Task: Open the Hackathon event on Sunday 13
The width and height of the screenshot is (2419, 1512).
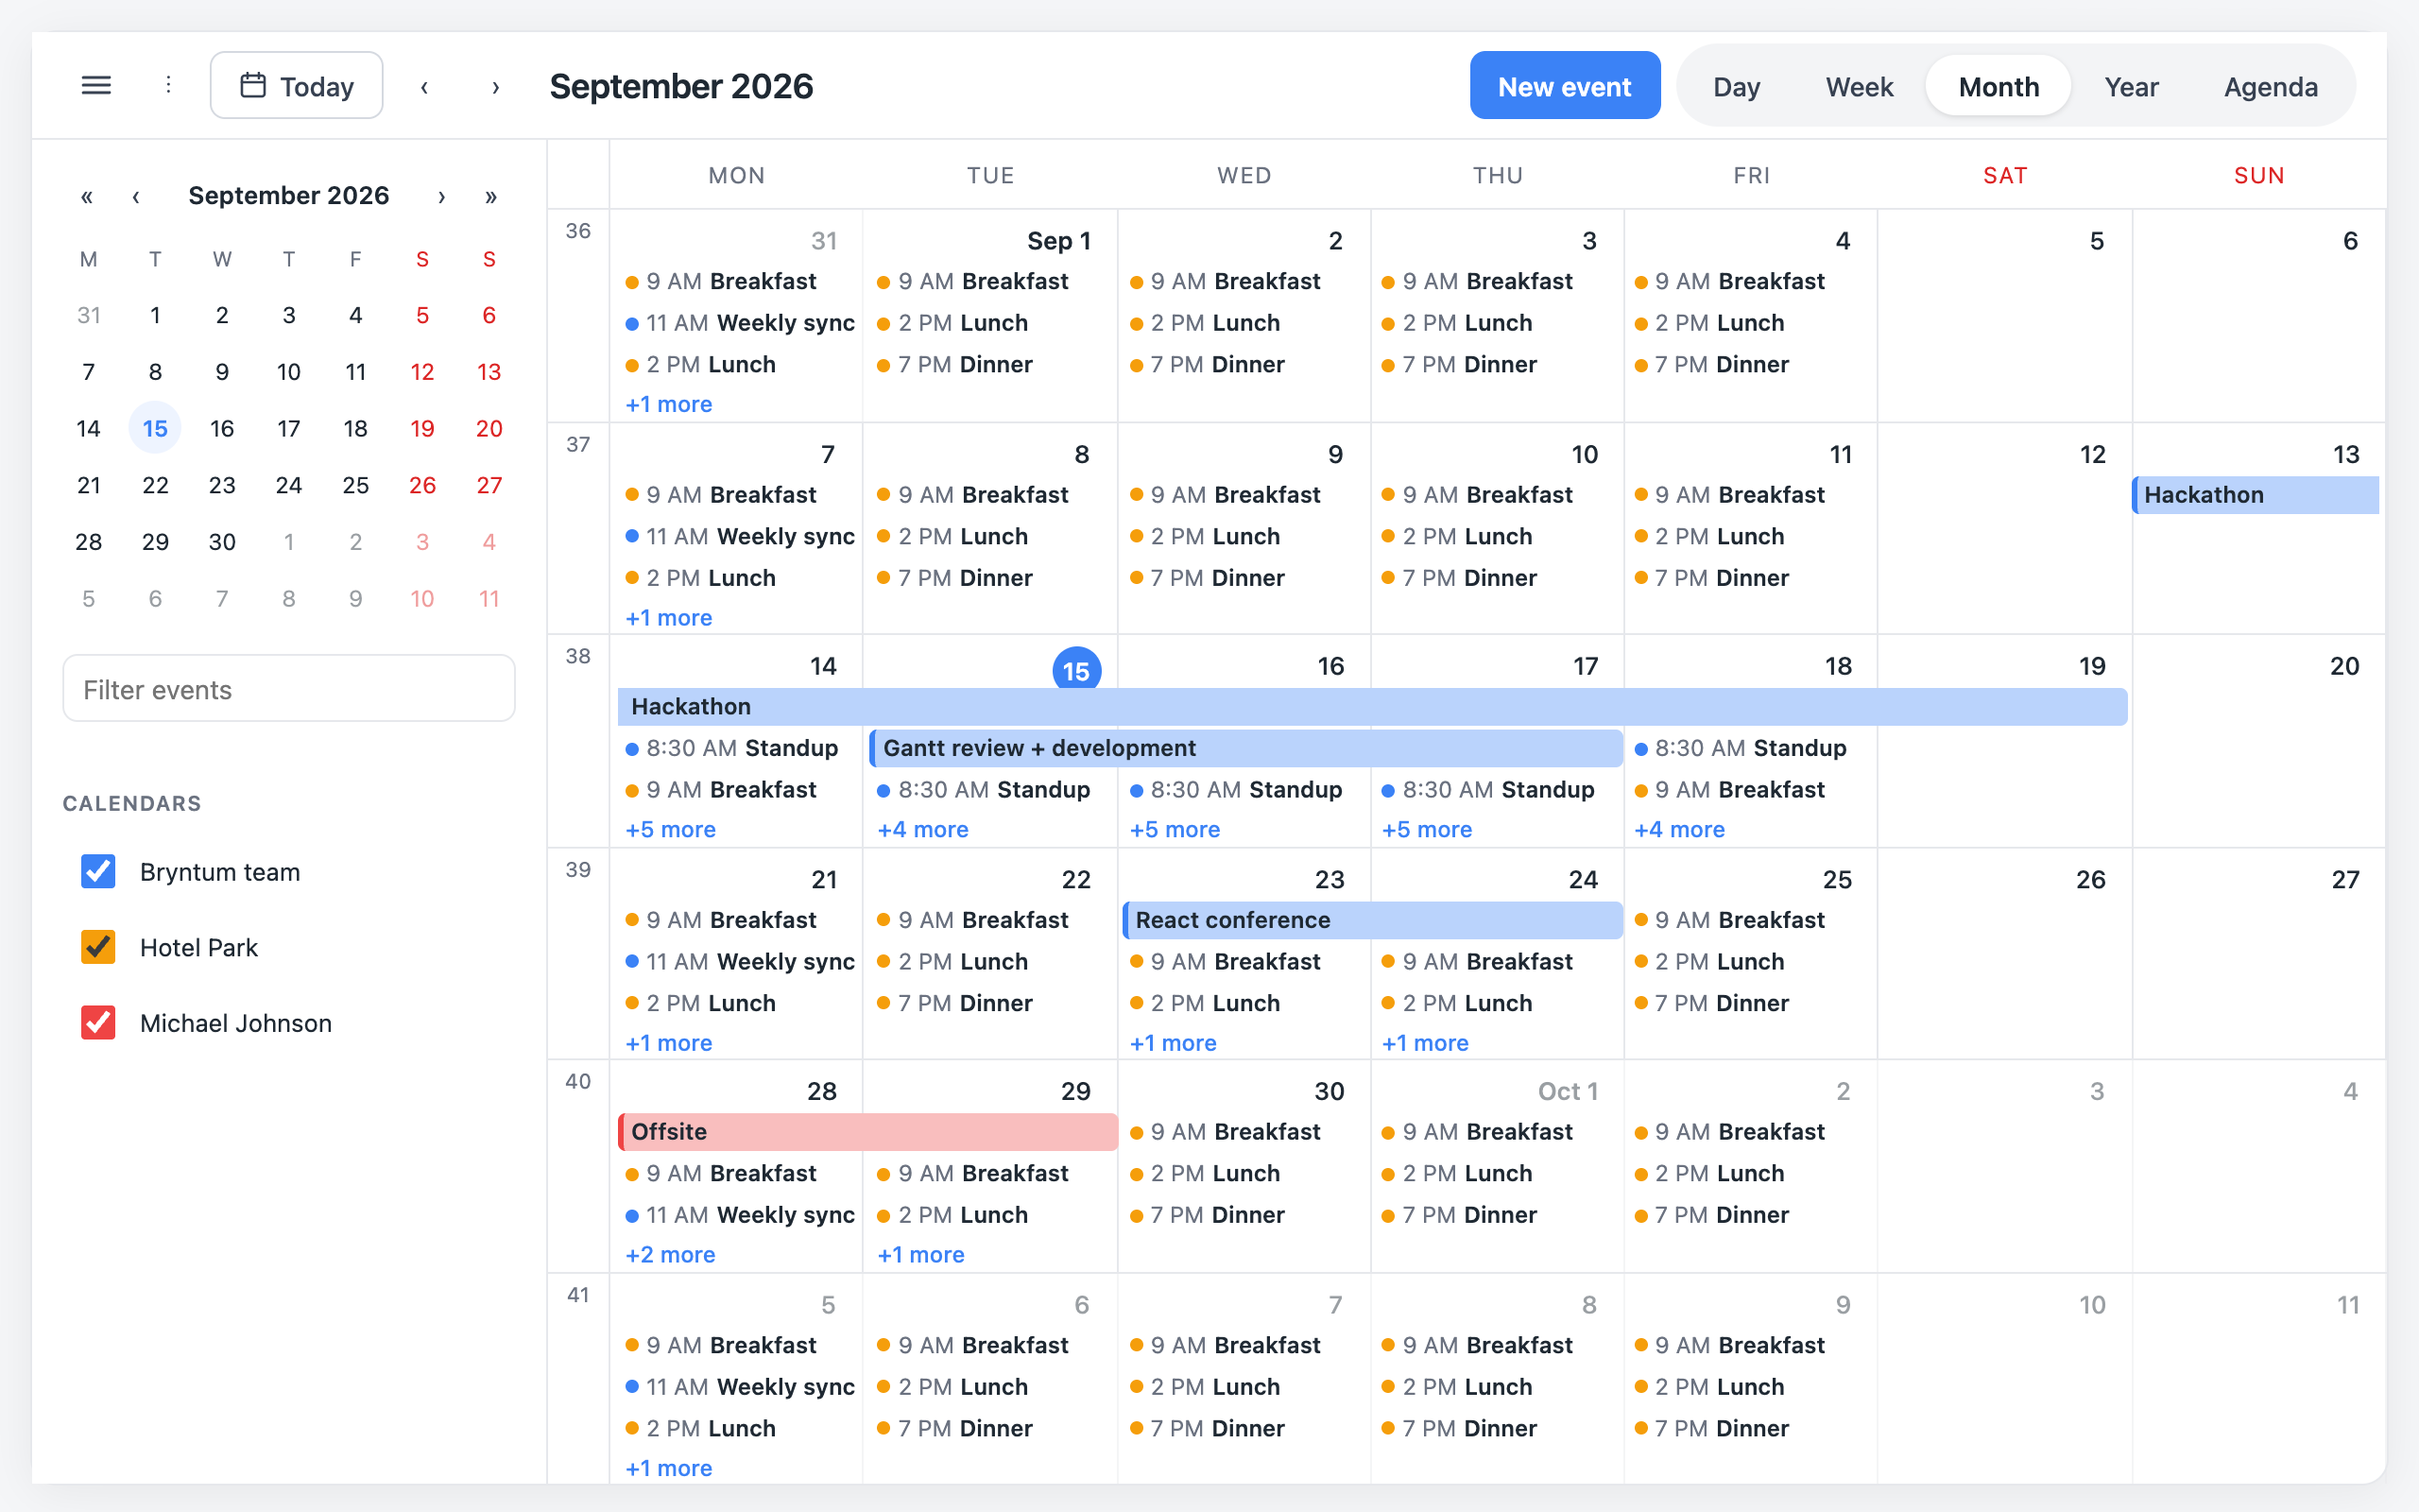Action: (x=2256, y=494)
